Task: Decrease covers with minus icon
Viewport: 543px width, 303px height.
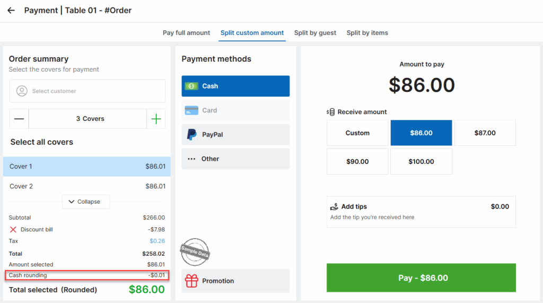Action: pos(19,119)
